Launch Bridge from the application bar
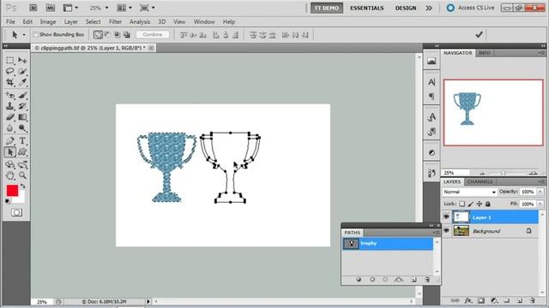This screenshot has height=308, width=549. pos(33,8)
